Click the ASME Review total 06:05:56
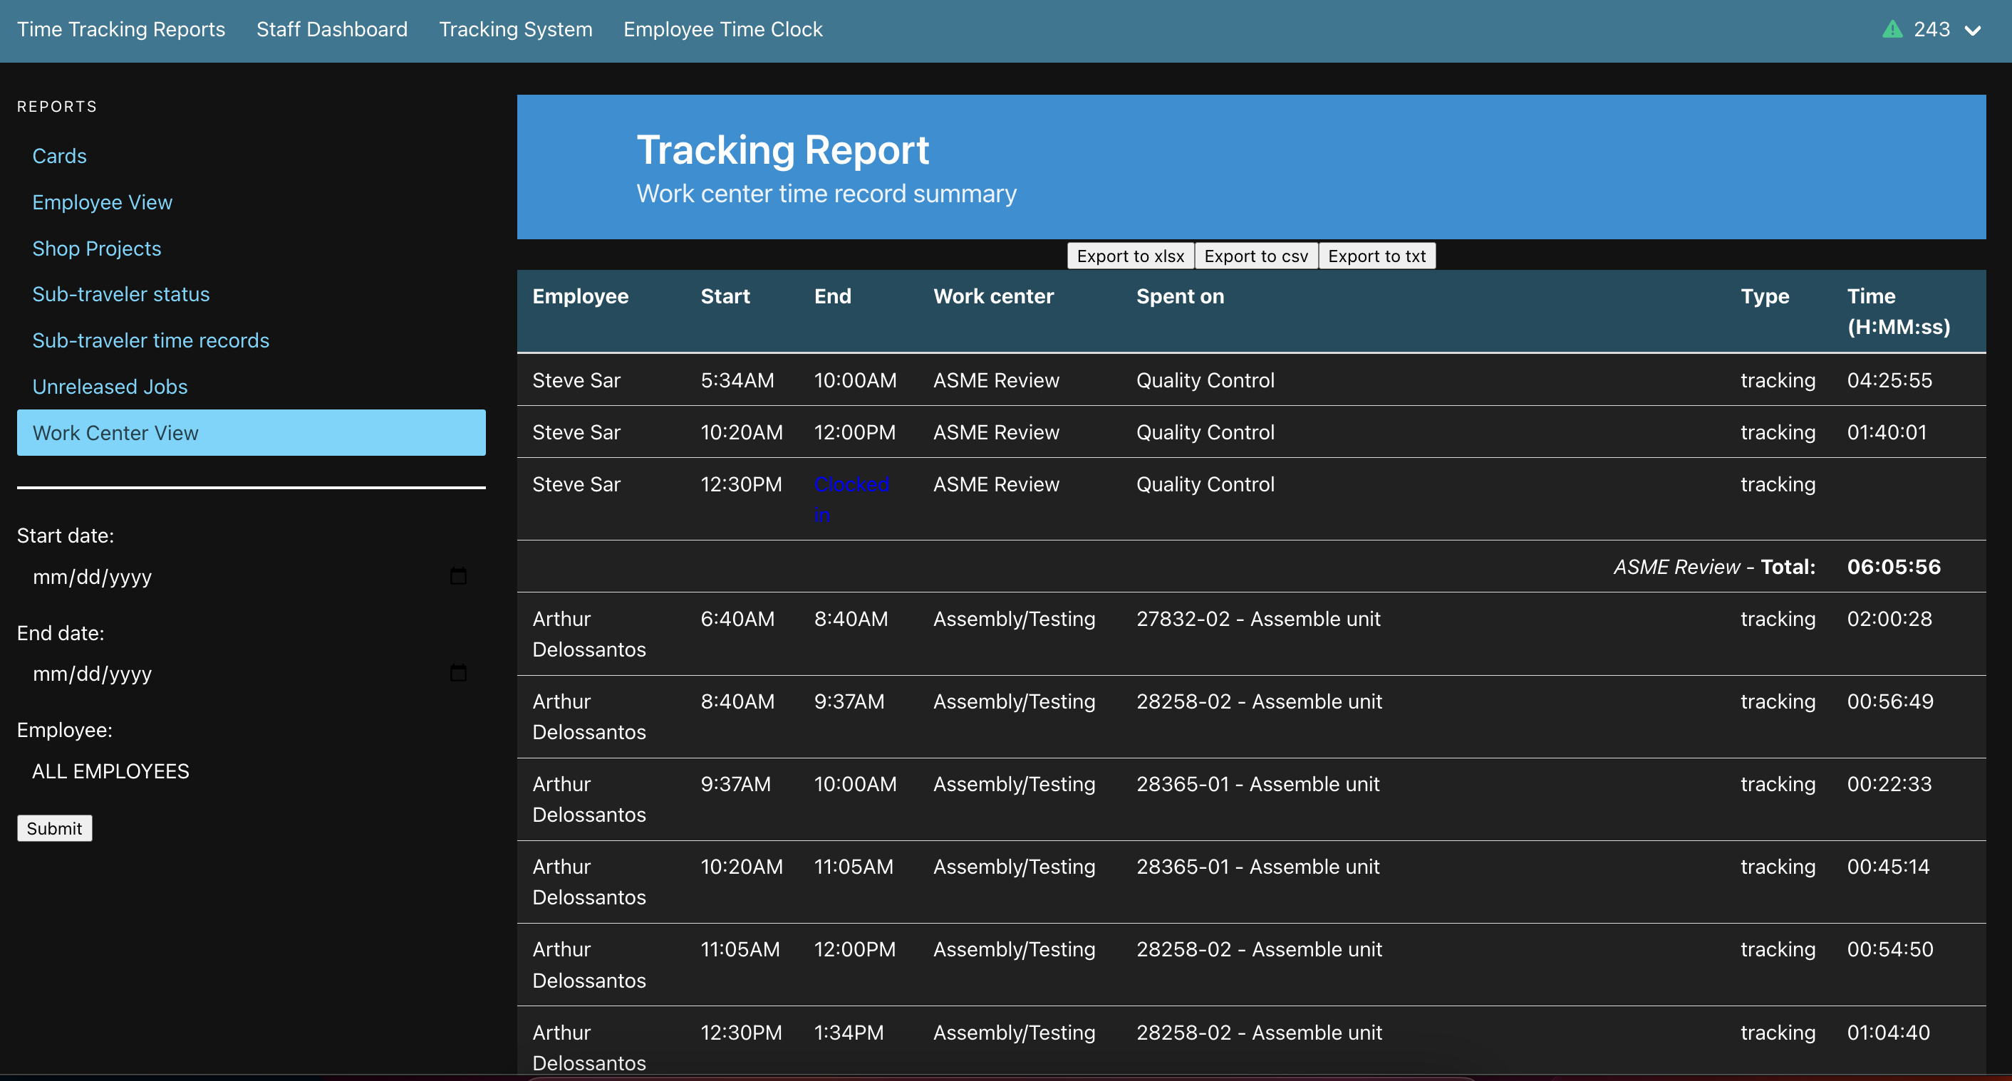This screenshot has width=2012, height=1081. pyautogui.click(x=1894, y=567)
